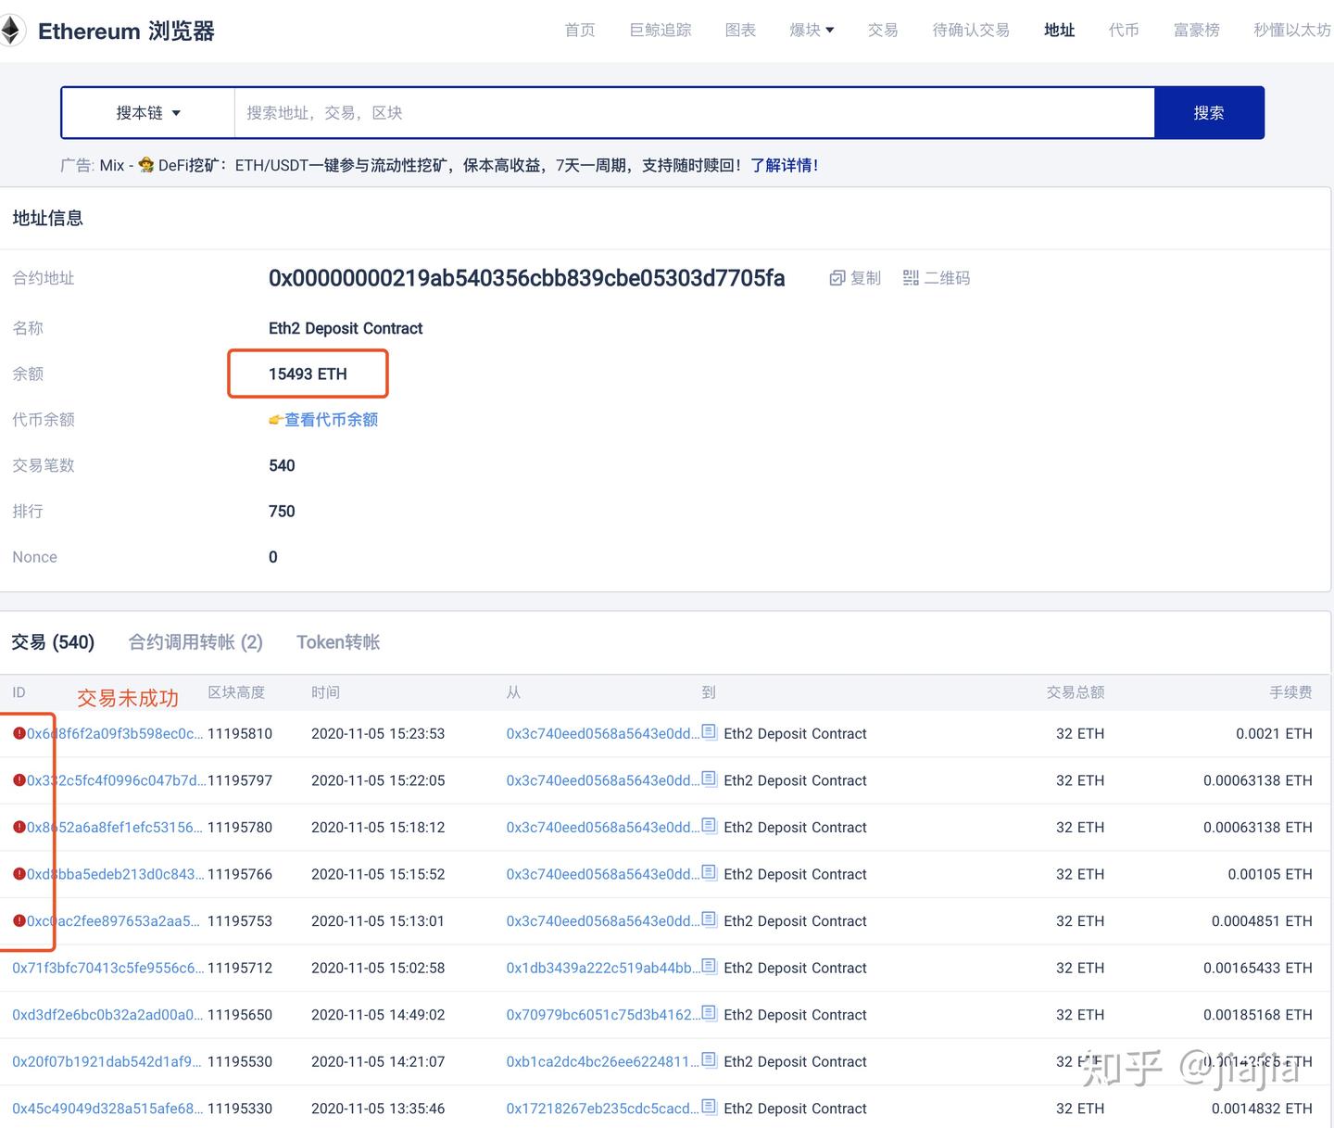
Task: Click the error icon on the first failed transaction
Action: [x=19, y=732]
